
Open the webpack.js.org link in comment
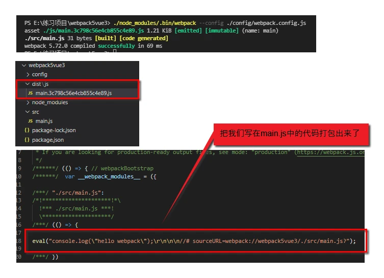(x=331, y=152)
